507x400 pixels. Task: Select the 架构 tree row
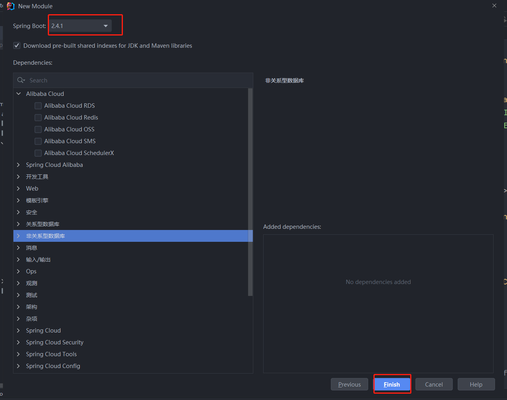point(131,307)
